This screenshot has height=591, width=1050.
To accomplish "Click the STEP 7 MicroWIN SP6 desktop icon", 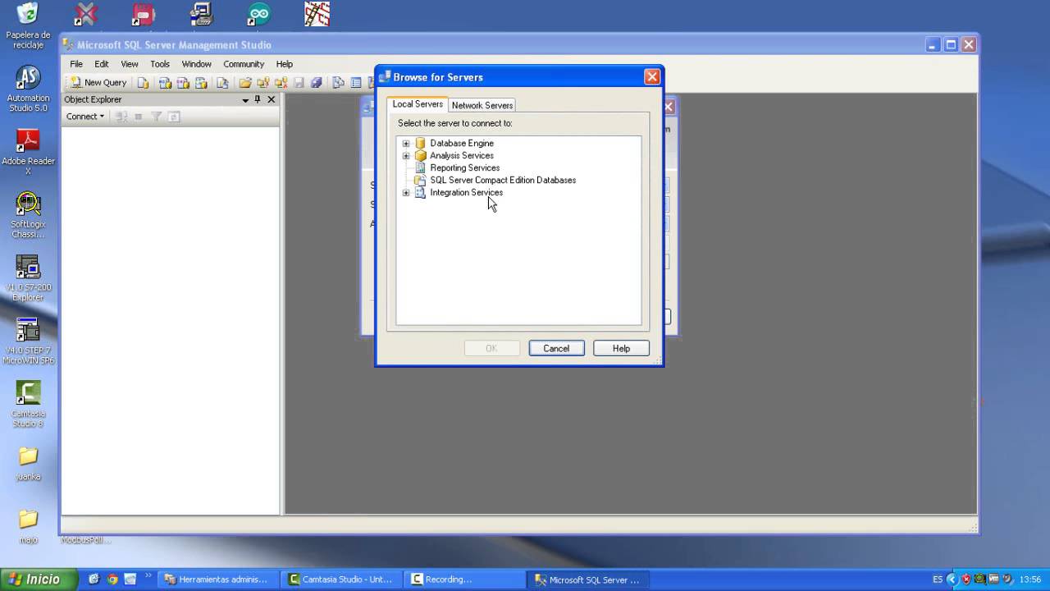I will coord(28,341).
